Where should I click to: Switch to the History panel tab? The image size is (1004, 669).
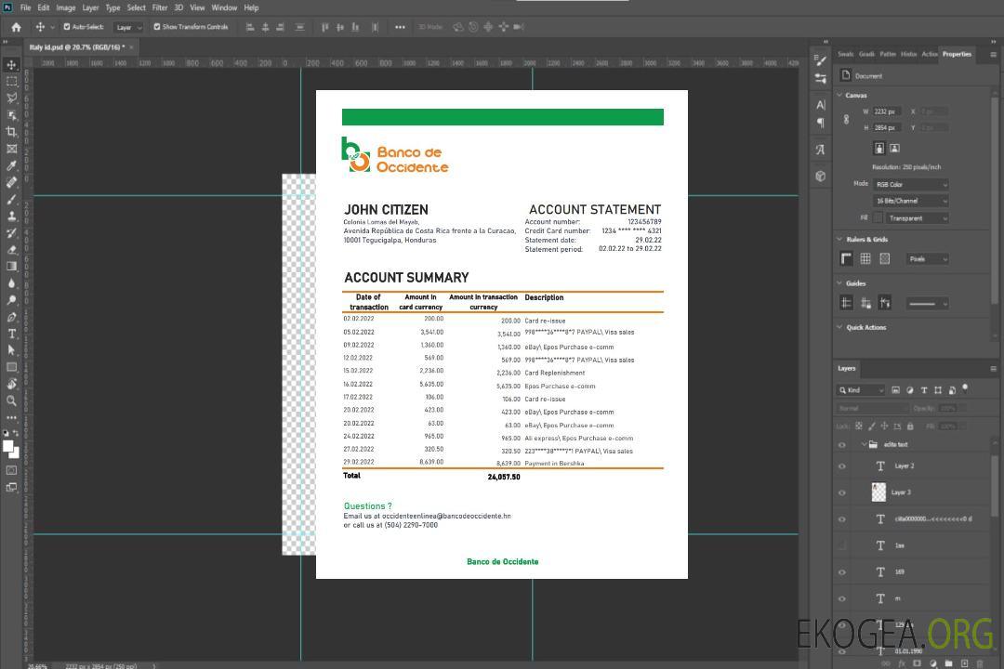coord(908,54)
